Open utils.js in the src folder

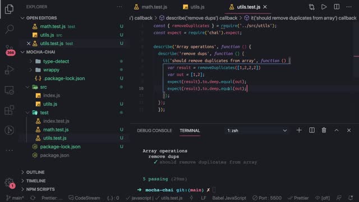click(x=50, y=104)
